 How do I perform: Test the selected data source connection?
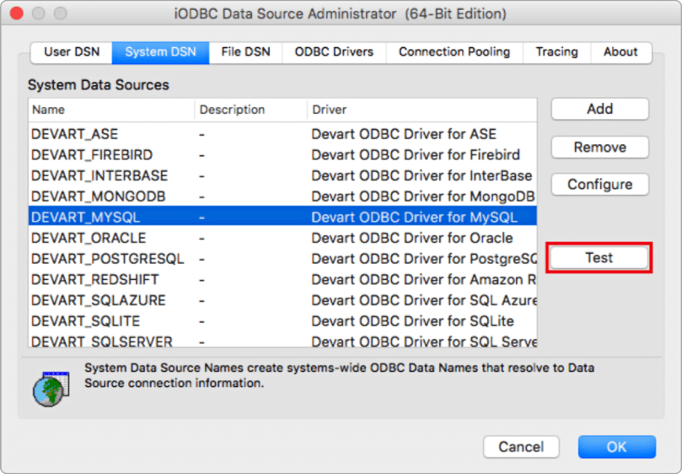point(599,258)
